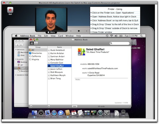Select contact Mary Bakhtiar
The image size is (159, 124).
(59, 59)
